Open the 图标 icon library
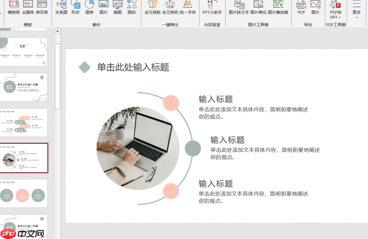Image resolution: width=368 pixels, height=239 pixels. (132, 7)
